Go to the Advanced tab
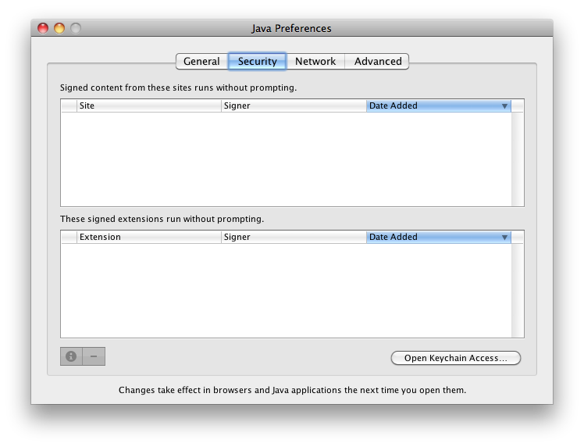This screenshot has height=447, width=584. click(377, 61)
